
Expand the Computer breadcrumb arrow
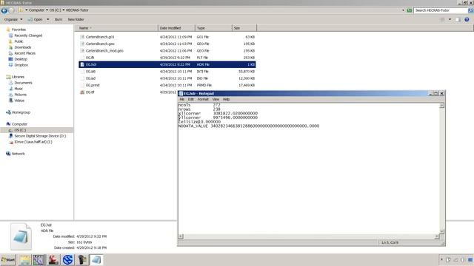tap(47, 10)
